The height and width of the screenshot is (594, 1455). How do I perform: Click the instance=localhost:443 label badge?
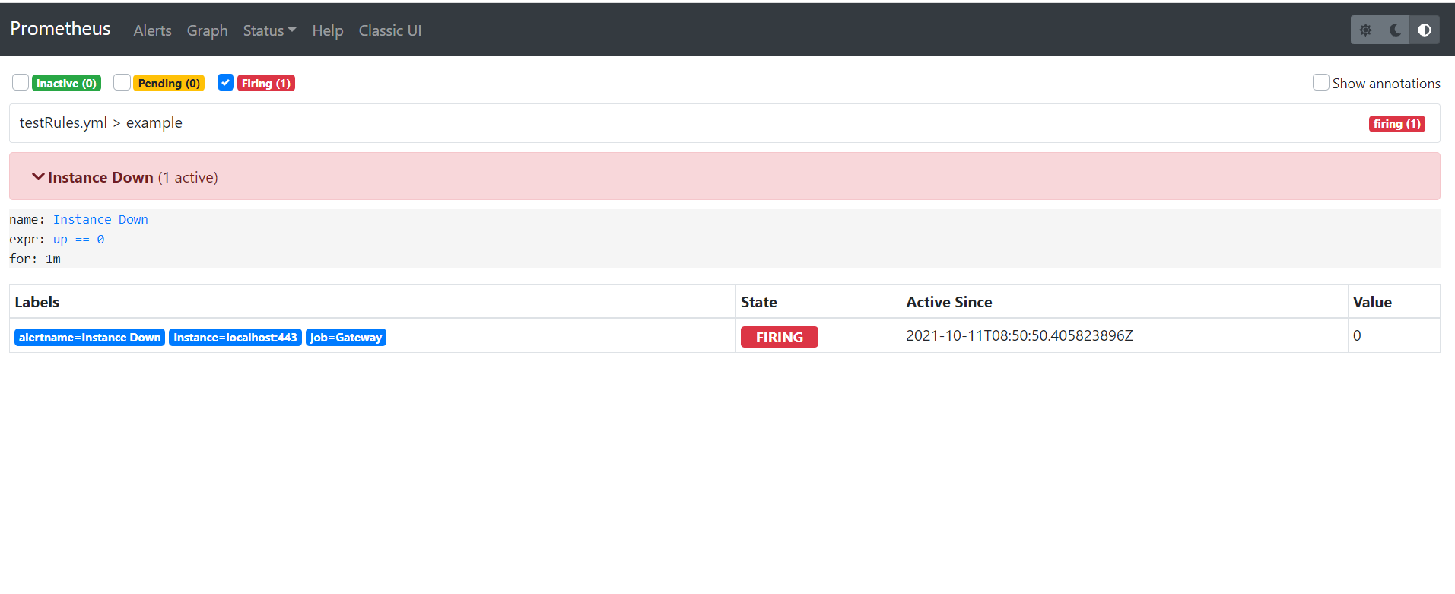click(235, 338)
